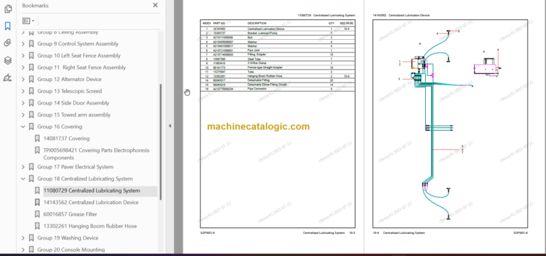
Task: Select the Bookmarks panel icon in sidebar
Action: pos(8,26)
